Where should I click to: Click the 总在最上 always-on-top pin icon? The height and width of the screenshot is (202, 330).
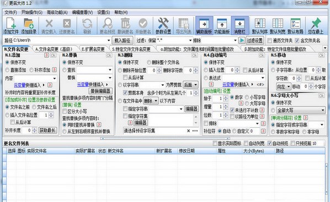316,26
